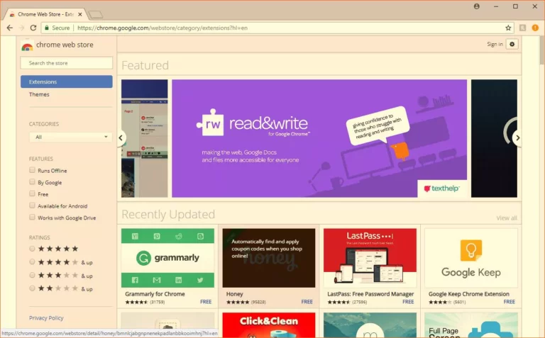Go back using the browser back arrow

tap(10, 28)
